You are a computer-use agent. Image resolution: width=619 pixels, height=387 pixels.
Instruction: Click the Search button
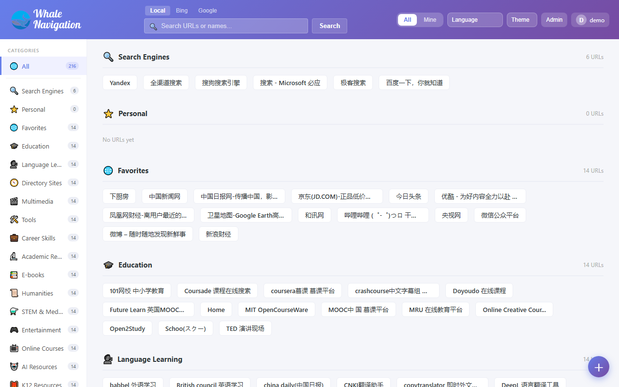click(x=329, y=26)
